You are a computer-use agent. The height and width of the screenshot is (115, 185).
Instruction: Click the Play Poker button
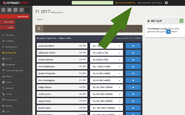[8, 22]
